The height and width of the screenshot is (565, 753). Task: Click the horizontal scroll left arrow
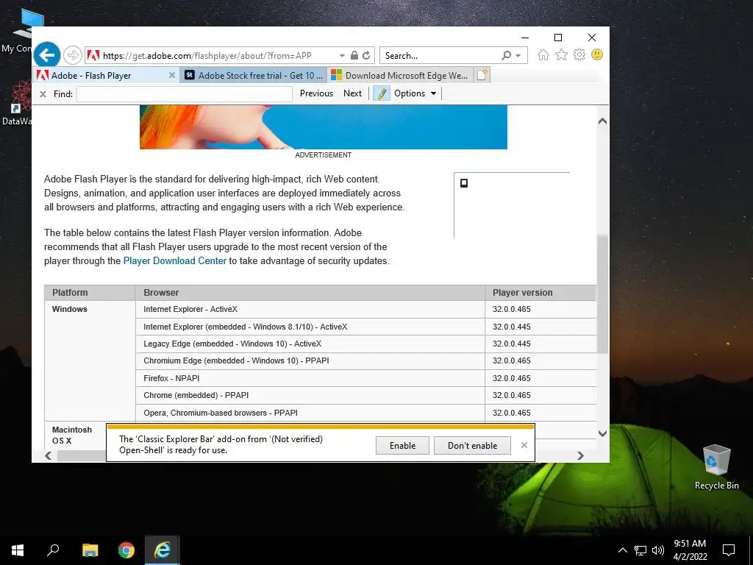pyautogui.click(x=48, y=455)
